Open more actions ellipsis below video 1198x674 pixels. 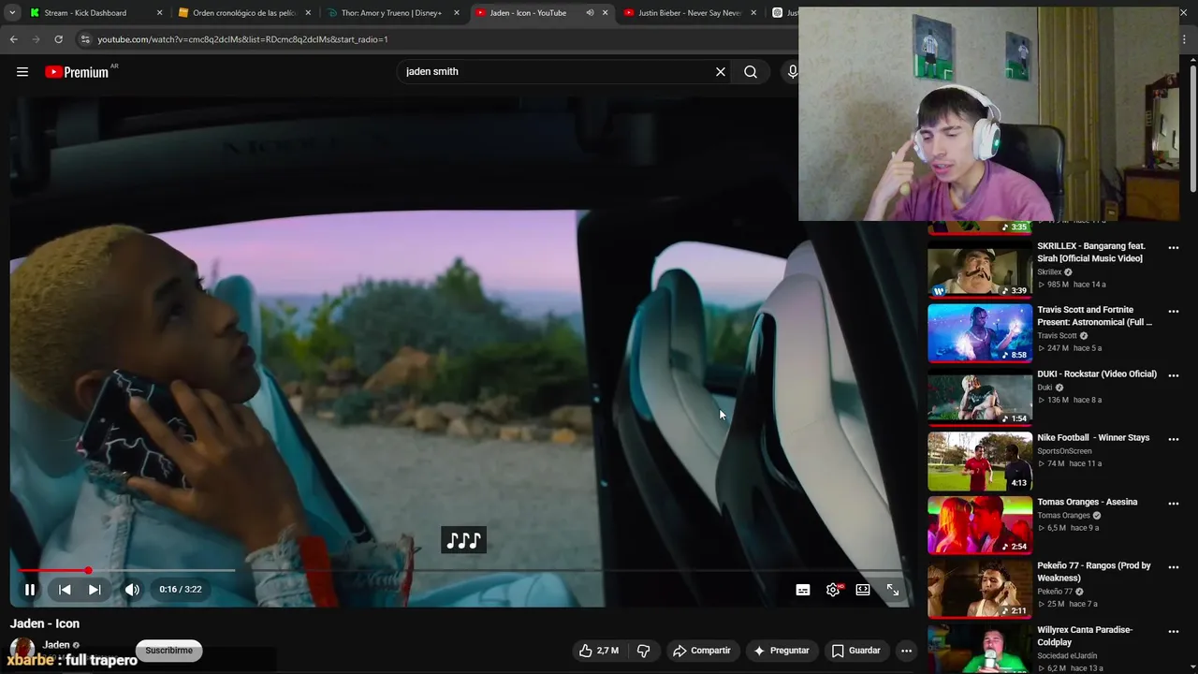click(x=906, y=651)
